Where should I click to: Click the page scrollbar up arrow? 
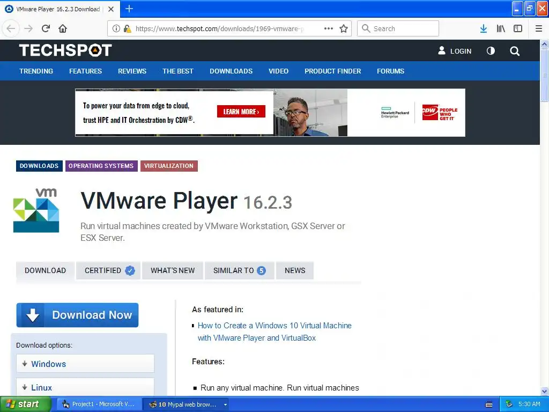(x=544, y=44)
